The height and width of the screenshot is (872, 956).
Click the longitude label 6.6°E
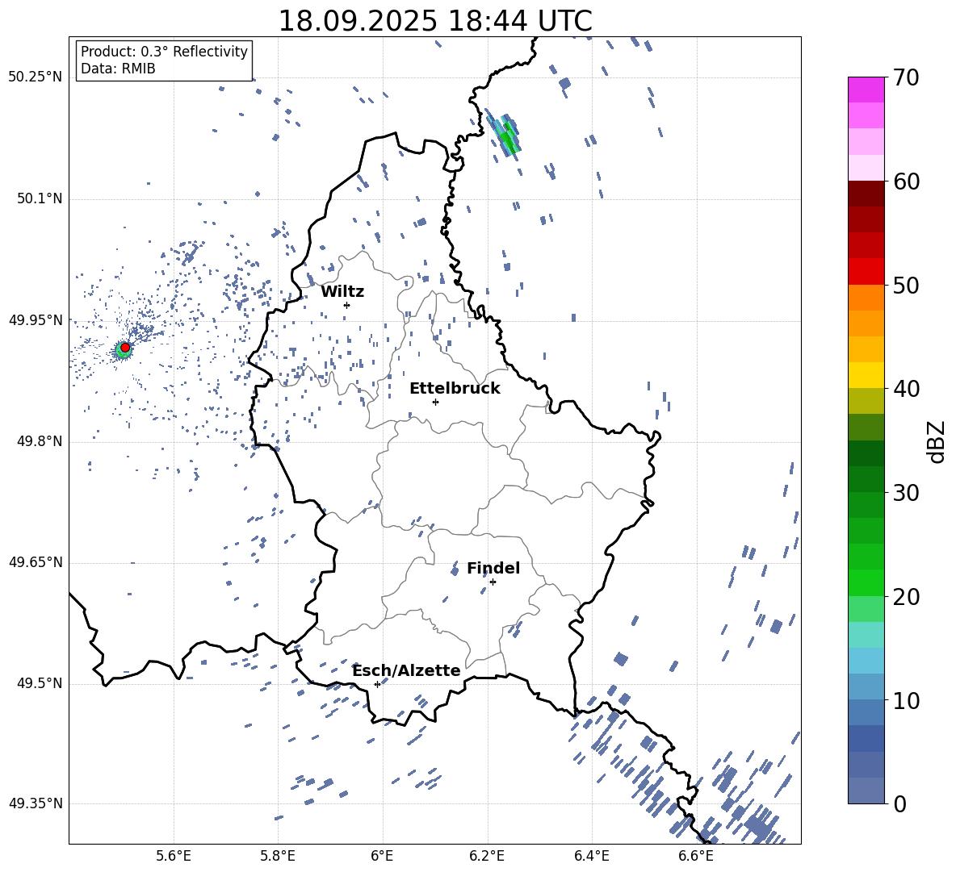pos(696,857)
